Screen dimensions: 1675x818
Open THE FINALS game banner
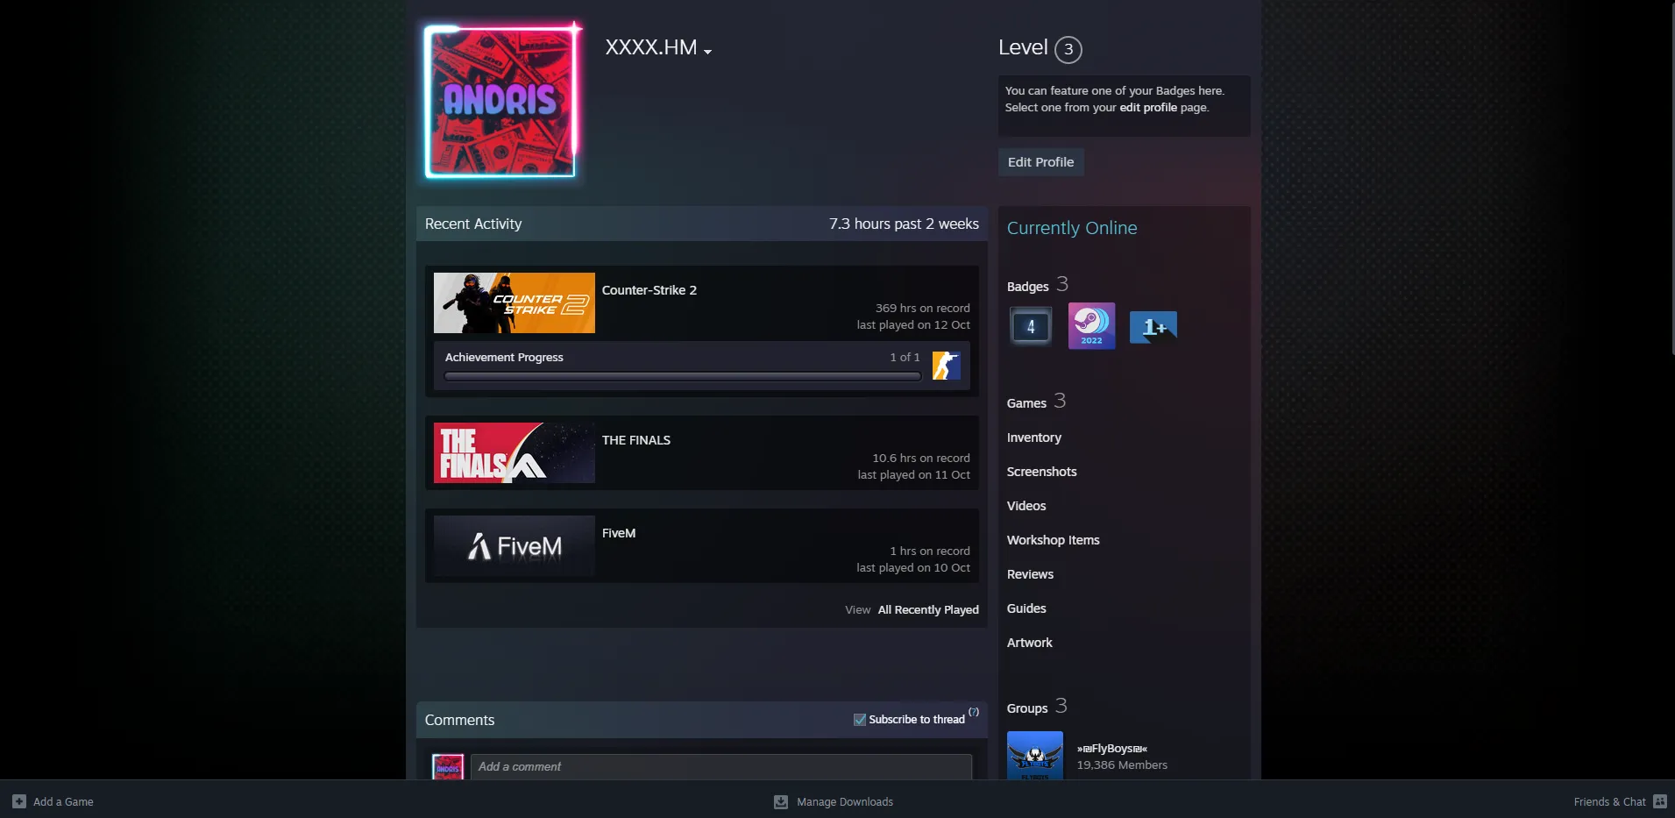coord(515,452)
